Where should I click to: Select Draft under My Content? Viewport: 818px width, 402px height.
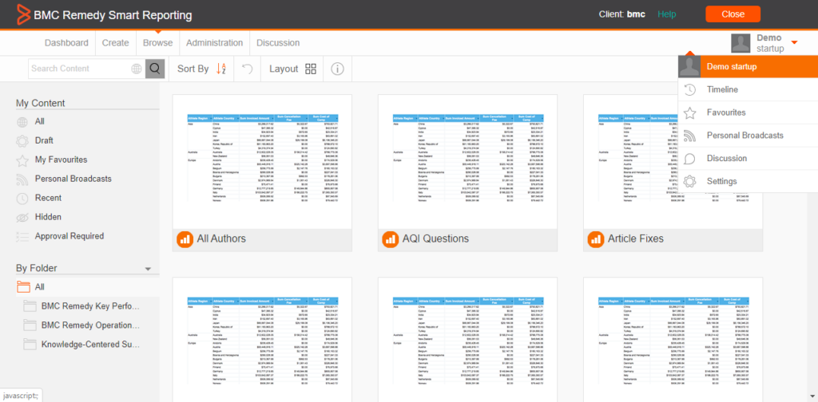(44, 140)
